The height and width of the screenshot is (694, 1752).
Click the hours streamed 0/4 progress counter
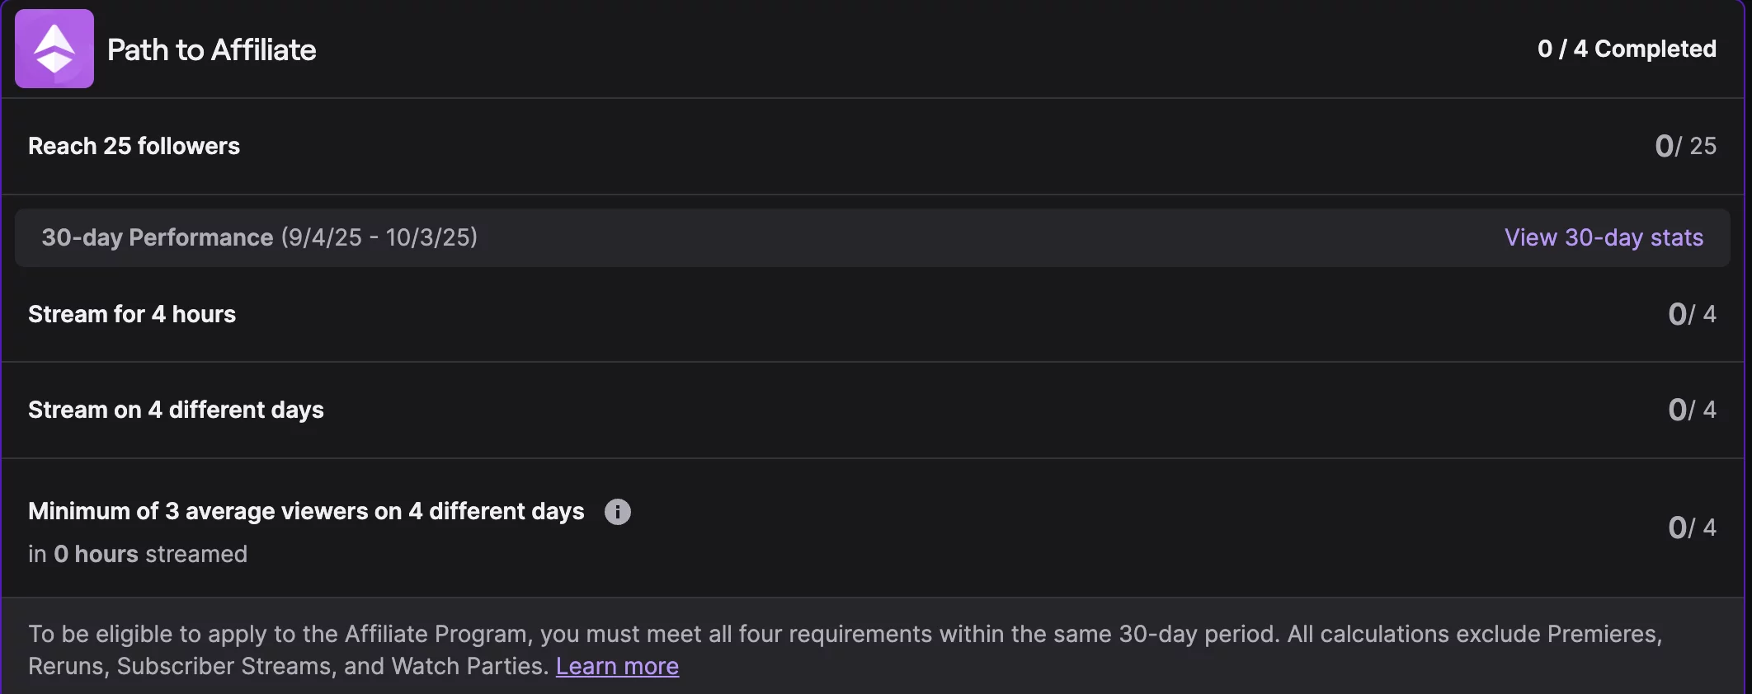pyautogui.click(x=1691, y=314)
